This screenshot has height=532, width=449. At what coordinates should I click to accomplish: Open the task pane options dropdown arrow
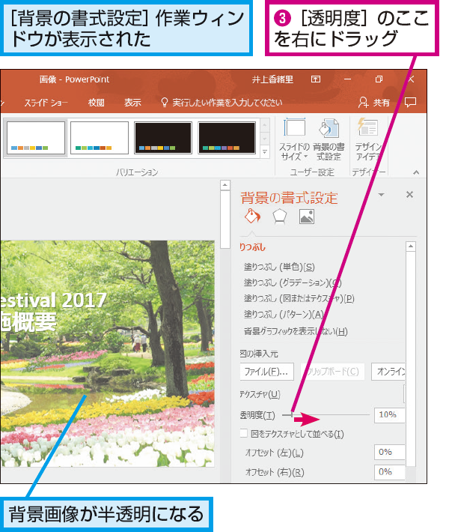pos(381,195)
